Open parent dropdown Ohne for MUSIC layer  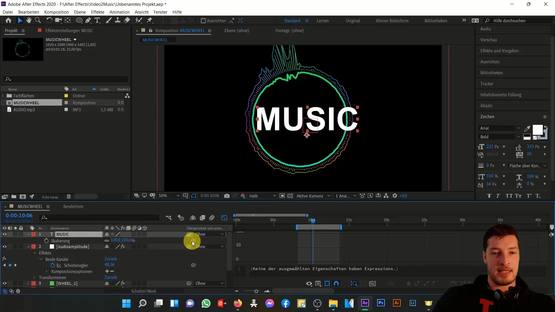210,234
